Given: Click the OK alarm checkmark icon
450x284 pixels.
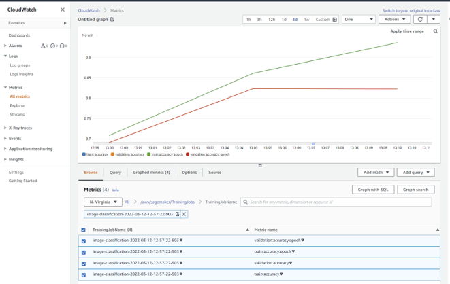Looking at the screenshot, I should pos(52,46).
